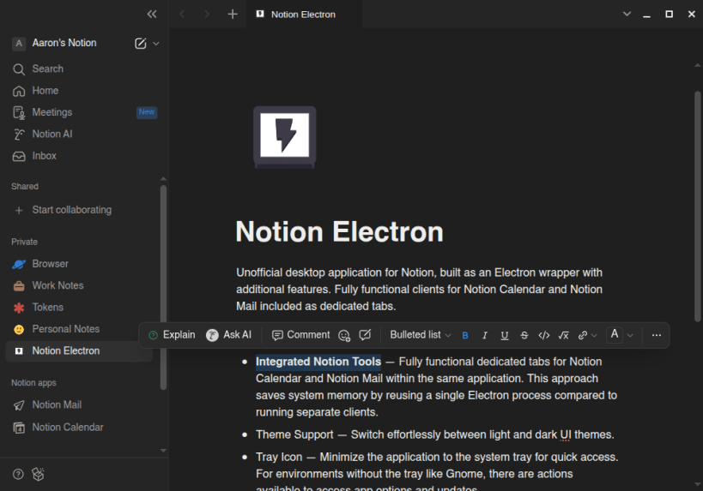Click the Theme Support bullet text
This screenshot has width=703, height=491.
tap(435, 435)
